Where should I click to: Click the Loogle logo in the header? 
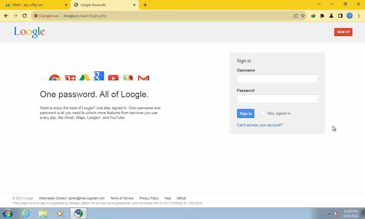pyautogui.click(x=29, y=32)
